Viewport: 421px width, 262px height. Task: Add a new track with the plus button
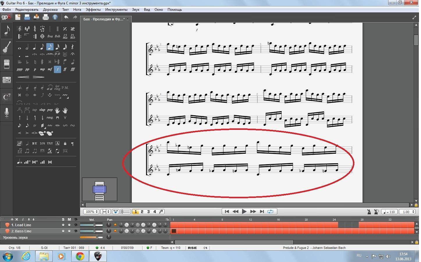[12, 219]
